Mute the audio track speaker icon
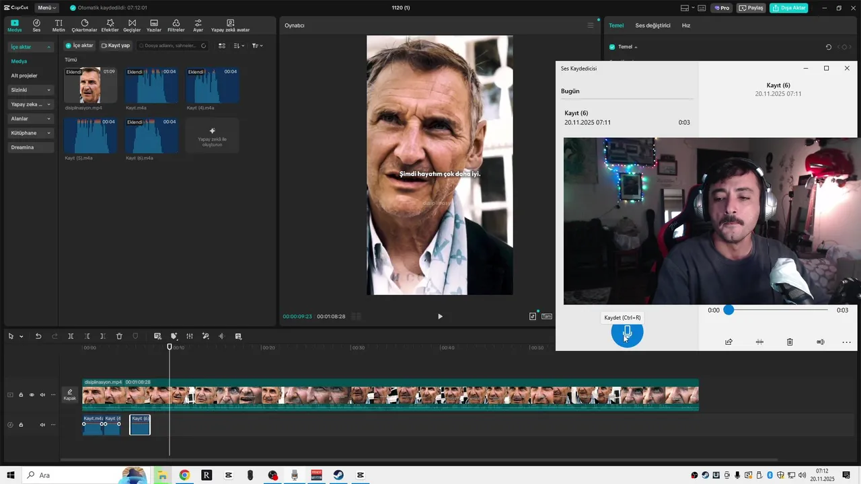 42,425
